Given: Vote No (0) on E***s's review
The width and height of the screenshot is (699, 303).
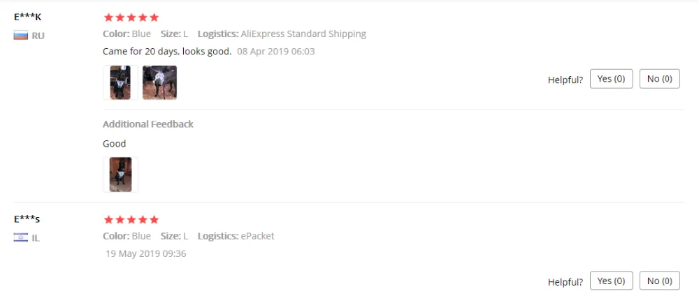Looking at the screenshot, I should tap(659, 281).
